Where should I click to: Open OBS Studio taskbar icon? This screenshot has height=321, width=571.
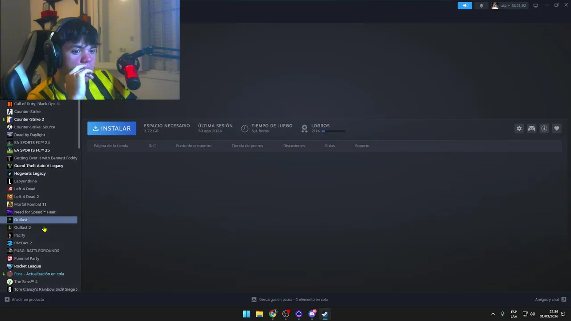click(285, 314)
